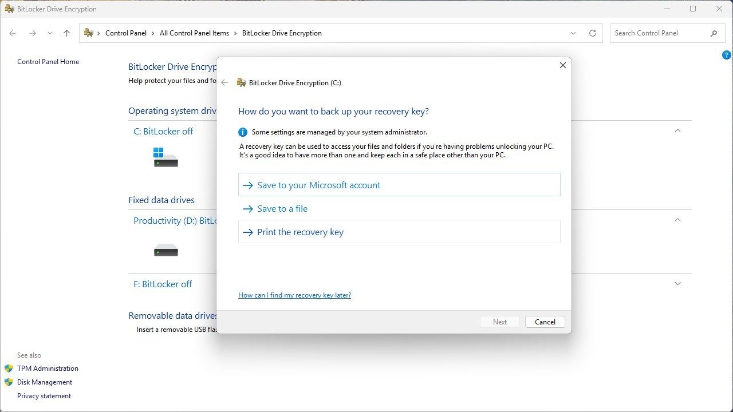Image resolution: width=733 pixels, height=412 pixels.
Task: Choose Save to your Microsoft account
Action: click(399, 185)
